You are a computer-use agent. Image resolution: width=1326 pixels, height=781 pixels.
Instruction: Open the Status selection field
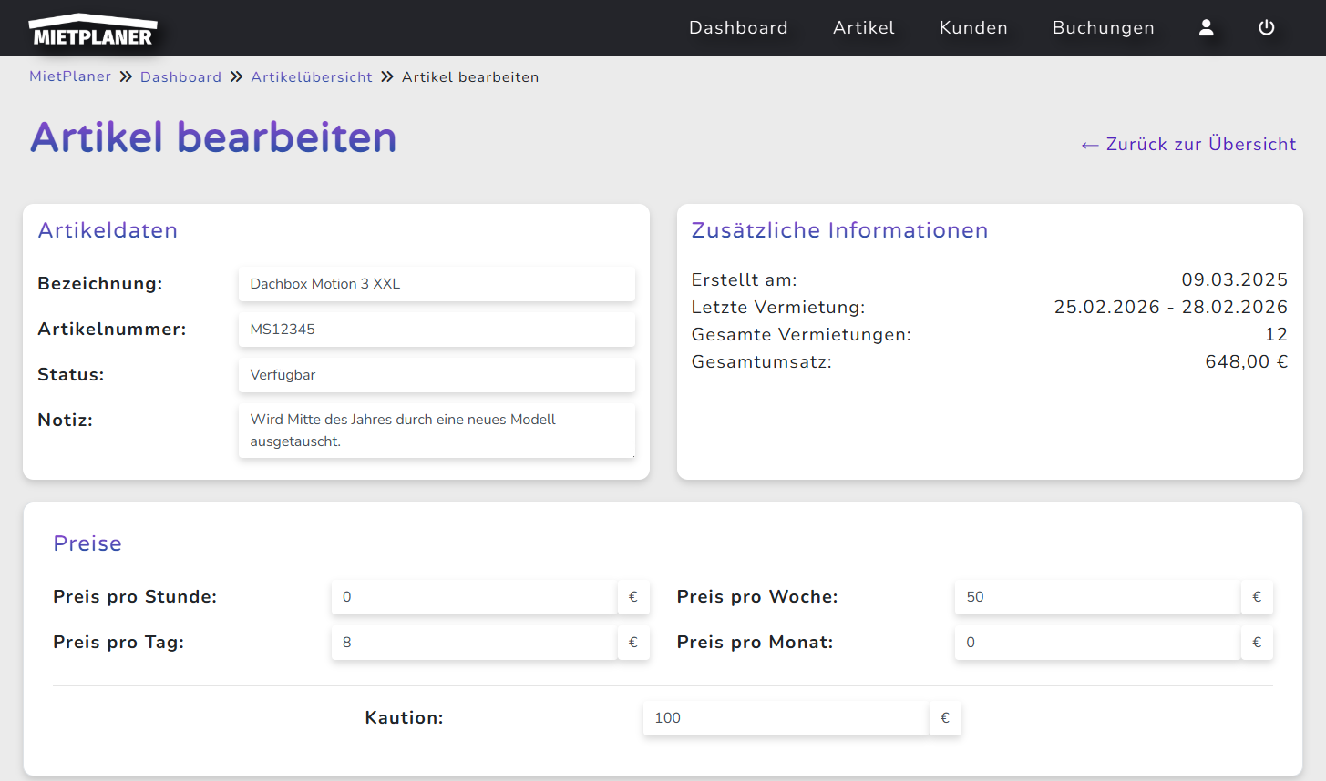[437, 375]
